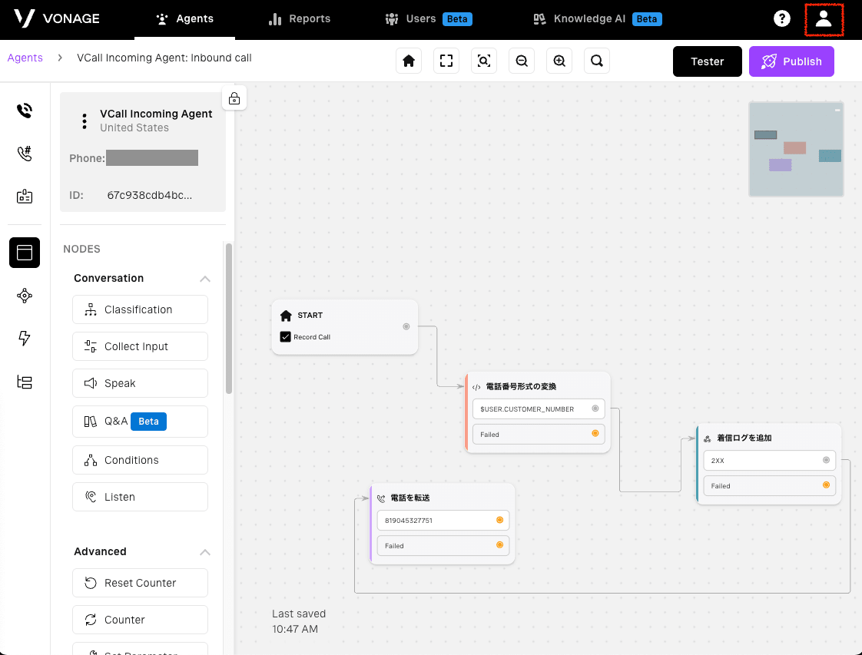Toggle the canvas lock icon
Viewport: 862px width, 655px height.
click(x=234, y=98)
